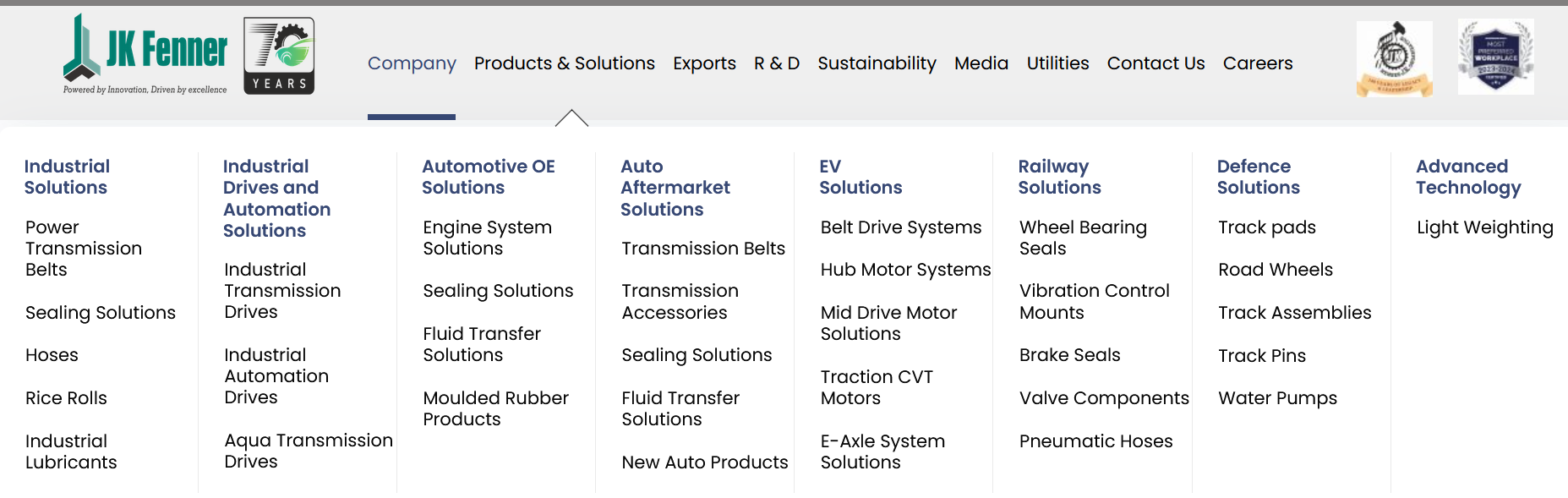
Task: Open the Products & Solutions menu
Action: (565, 63)
